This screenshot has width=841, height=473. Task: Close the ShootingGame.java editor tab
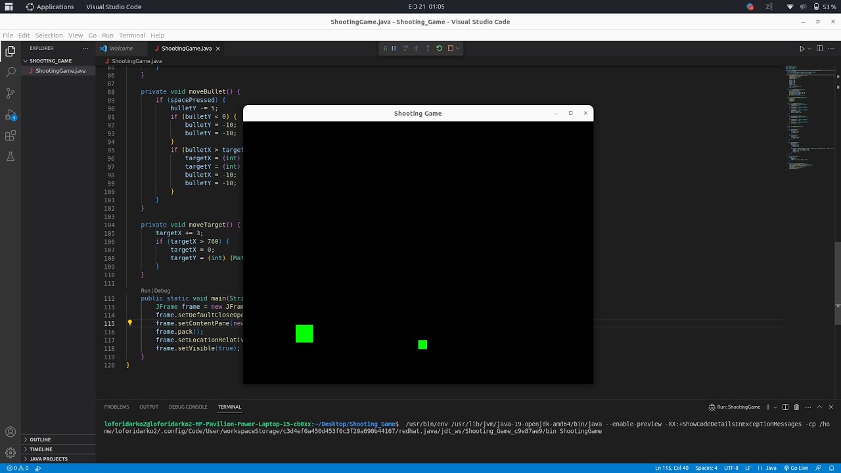tap(218, 49)
